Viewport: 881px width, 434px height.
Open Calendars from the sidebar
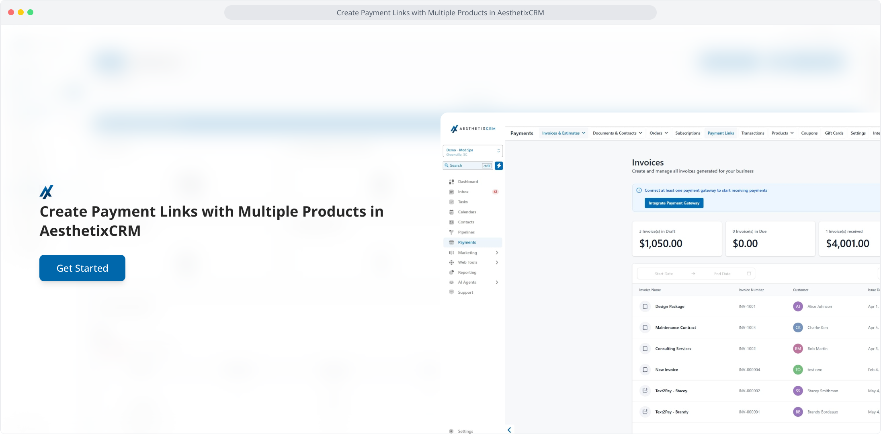coord(467,212)
